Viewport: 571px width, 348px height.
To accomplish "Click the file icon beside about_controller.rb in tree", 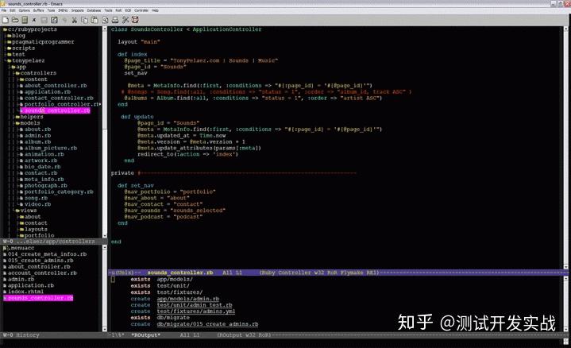I will pos(21,86).
